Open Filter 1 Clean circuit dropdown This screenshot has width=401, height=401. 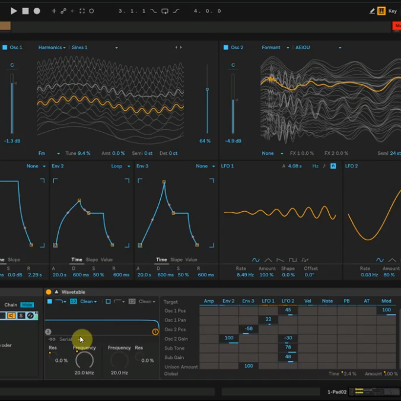click(88, 301)
